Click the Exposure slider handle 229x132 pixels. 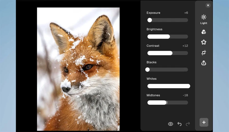point(150,20)
